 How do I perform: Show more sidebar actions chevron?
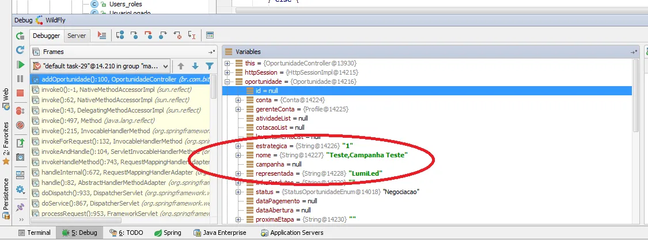coord(21,220)
